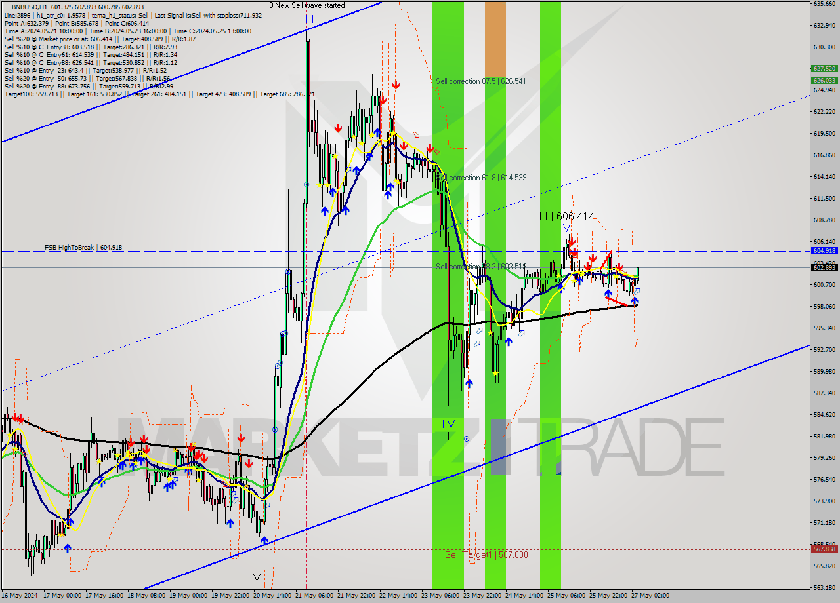Screen dimensions: 840x603
Task: Click the 'IV' wave label near 23 May
Action: point(448,425)
